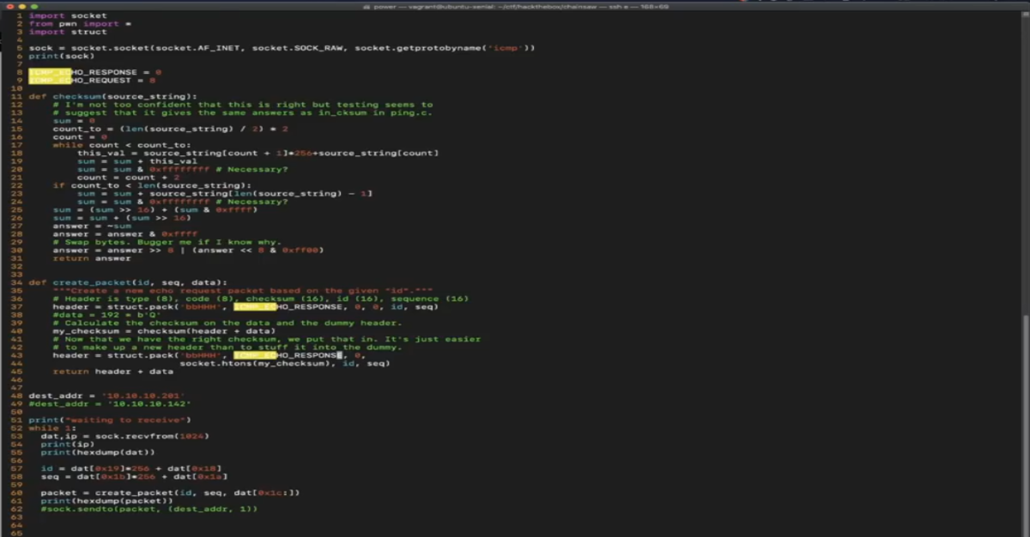Click the "seq = dat[0x1b]*256 + dat[0x1a]" line
The width and height of the screenshot is (1030, 537).
point(134,477)
